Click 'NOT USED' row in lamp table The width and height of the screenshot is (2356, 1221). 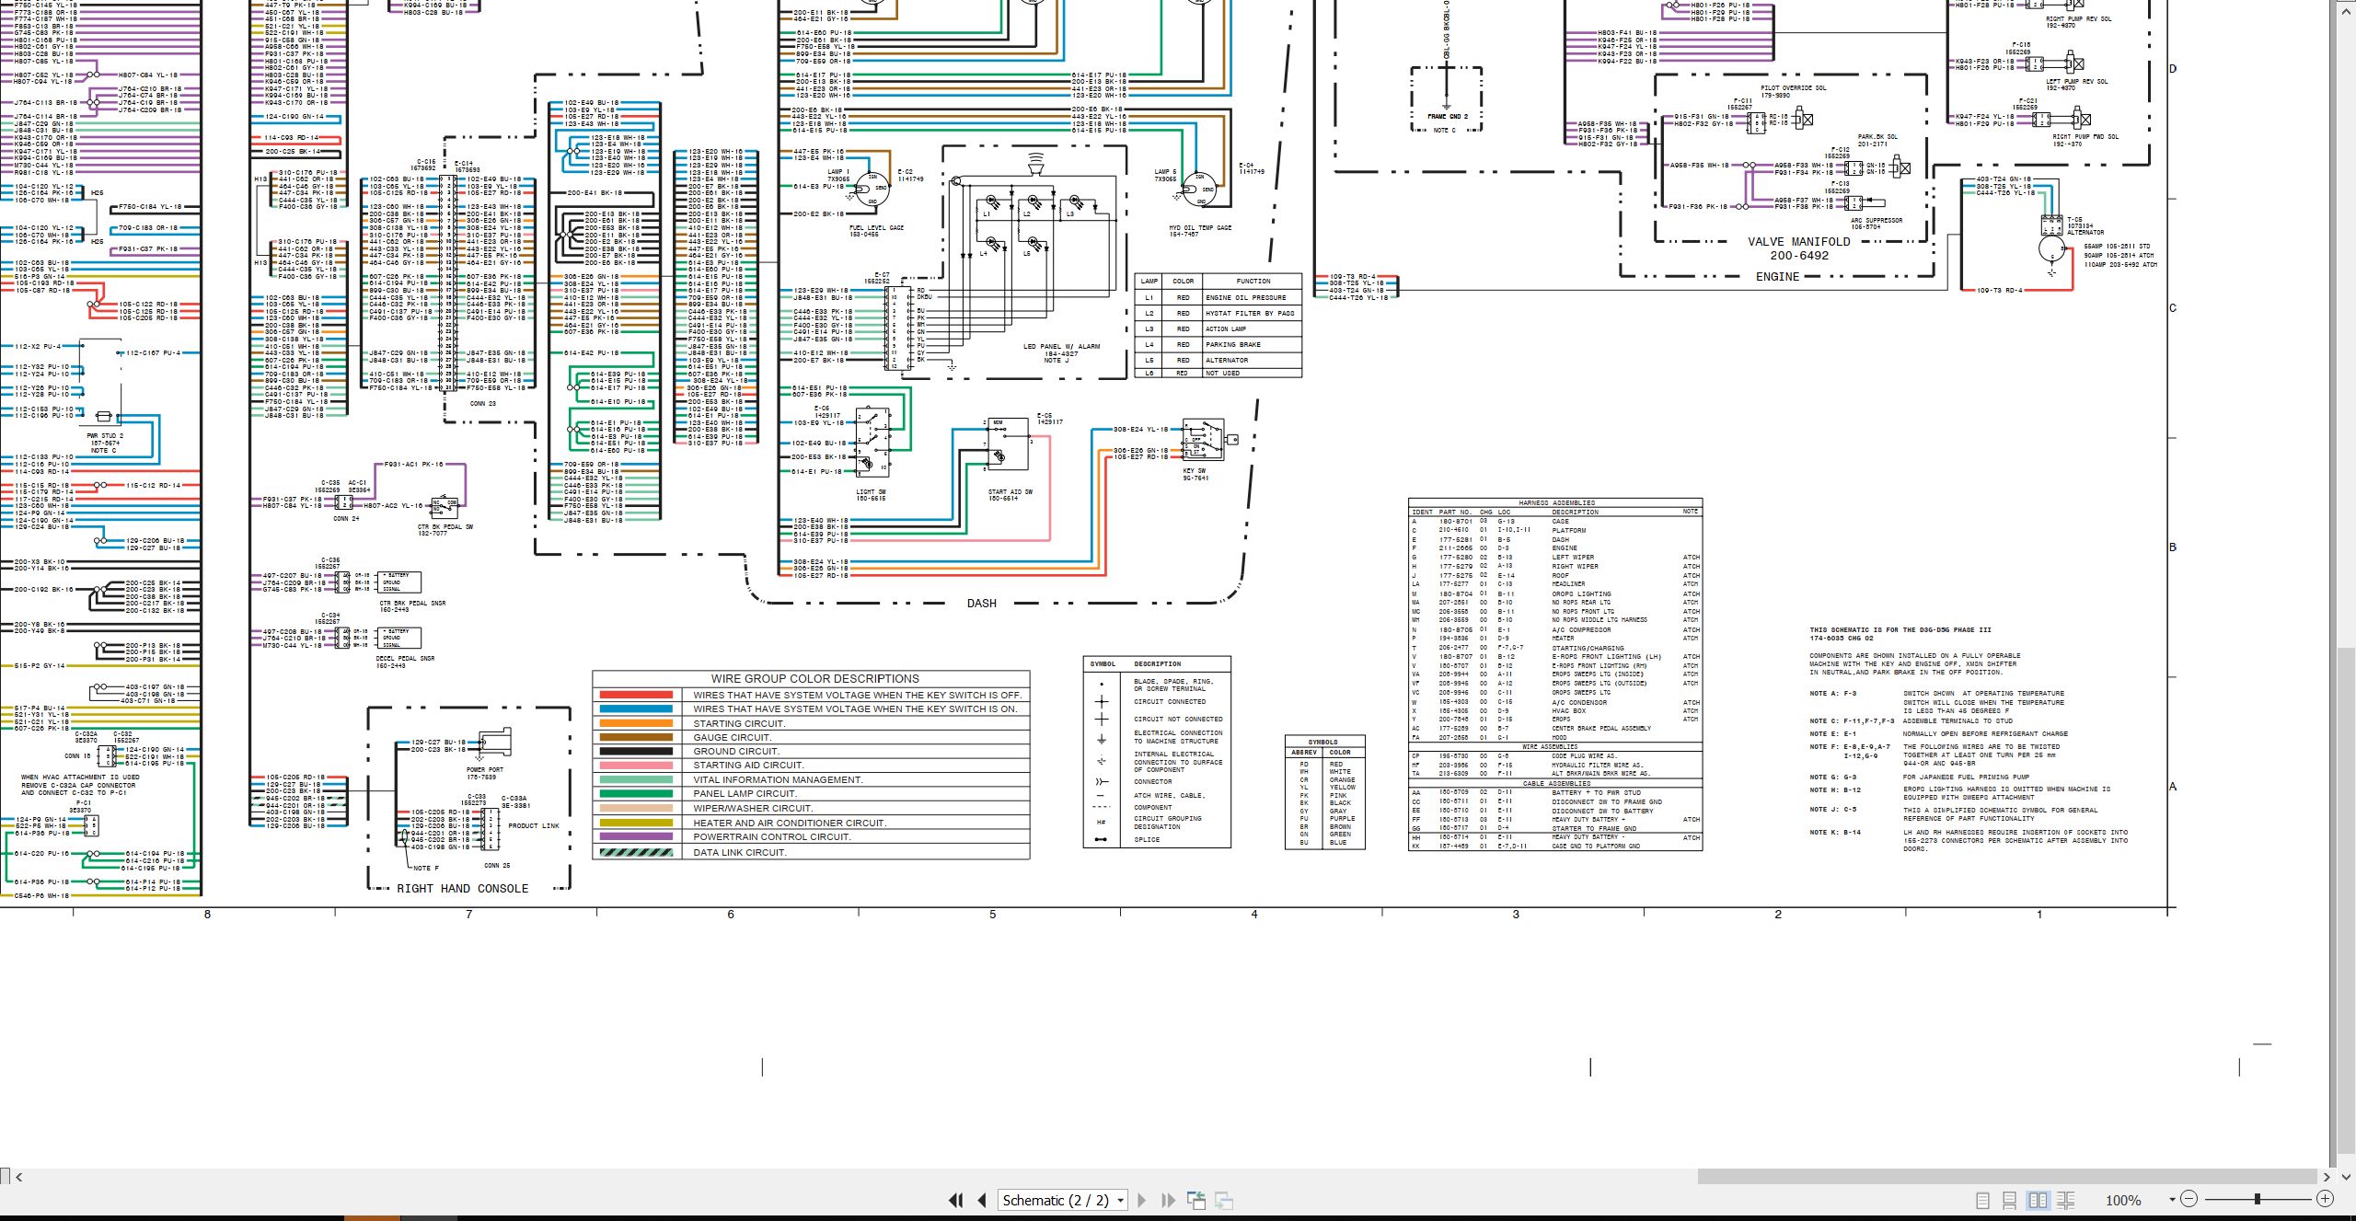[x=1218, y=373]
